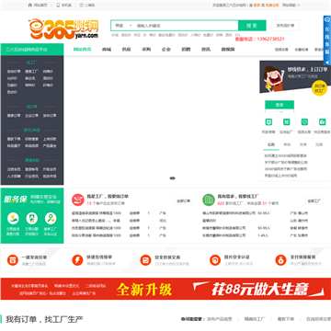Click the carousel slide indicator dot

[172, 178]
